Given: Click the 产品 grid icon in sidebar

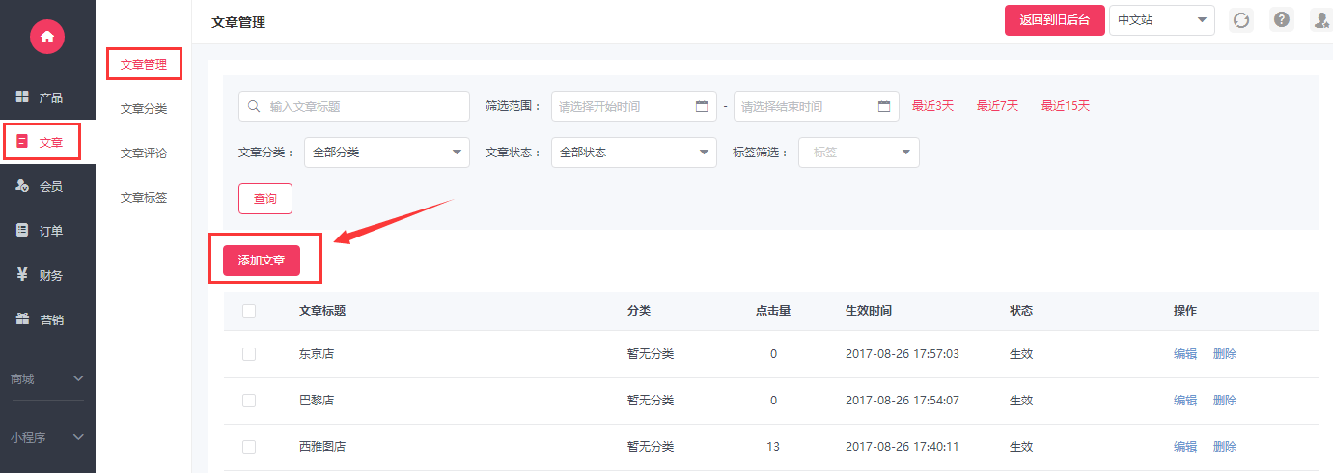Looking at the screenshot, I should click(x=22, y=97).
